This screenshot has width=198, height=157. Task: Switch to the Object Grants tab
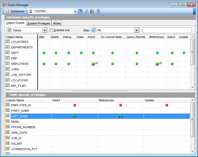[15, 23]
